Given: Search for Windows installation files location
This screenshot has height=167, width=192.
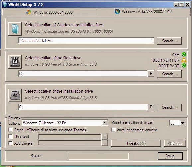Looking at the screenshot, I should (169, 41).
